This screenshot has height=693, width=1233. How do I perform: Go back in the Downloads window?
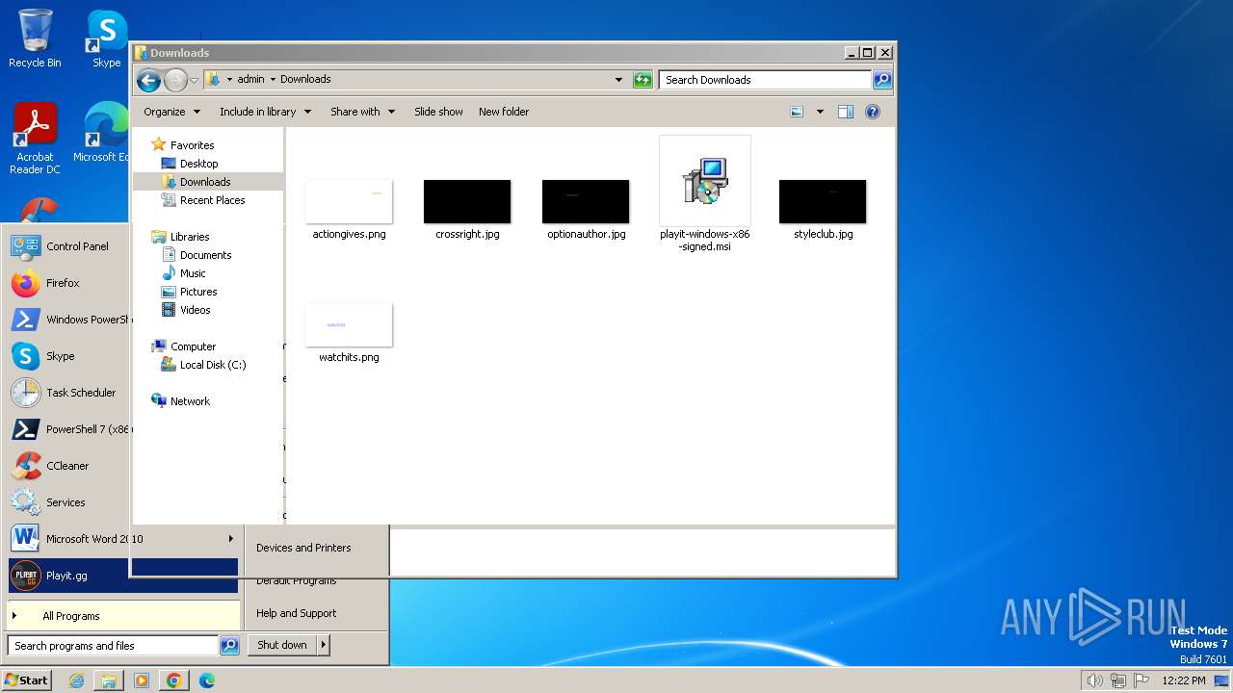point(148,80)
